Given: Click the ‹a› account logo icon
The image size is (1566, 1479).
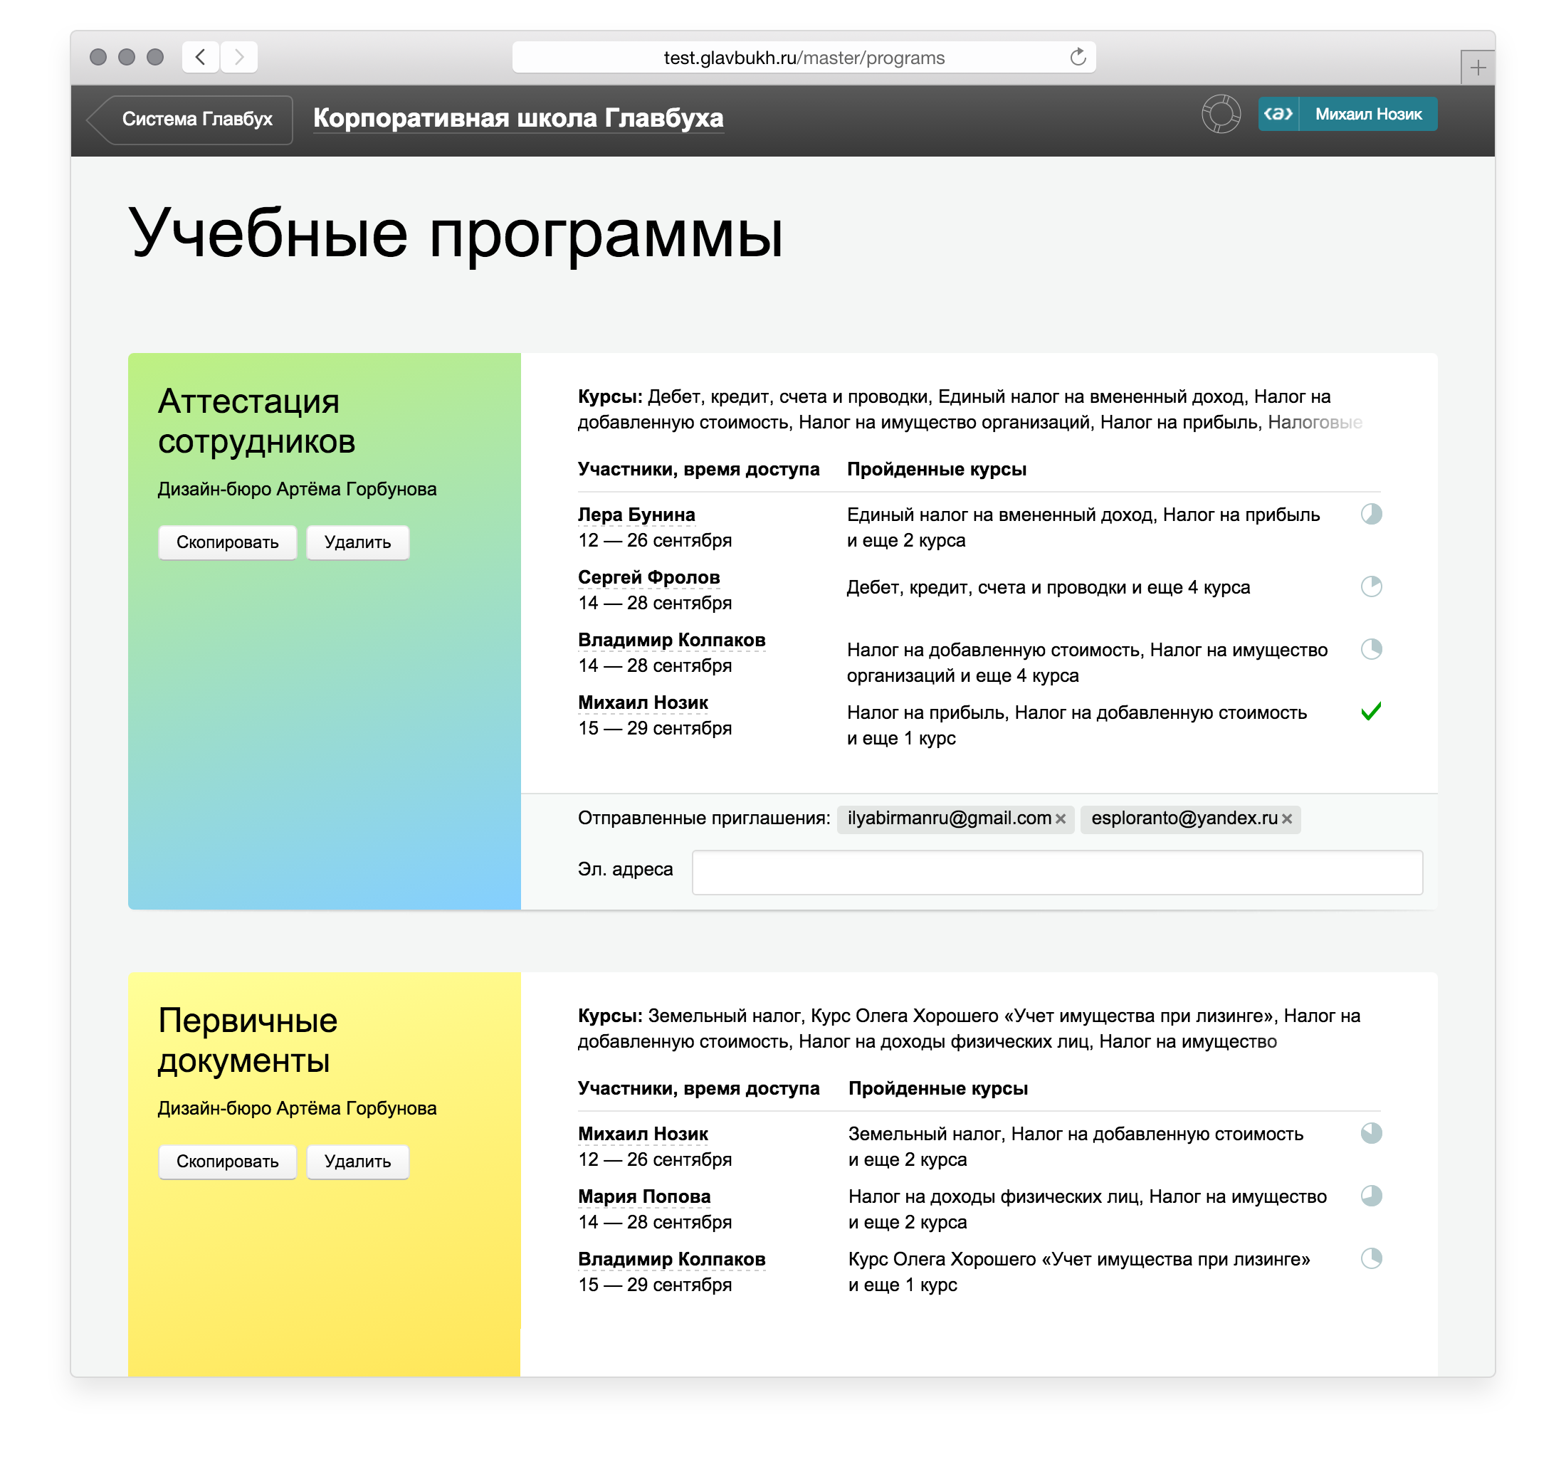Looking at the screenshot, I should point(1278,115).
